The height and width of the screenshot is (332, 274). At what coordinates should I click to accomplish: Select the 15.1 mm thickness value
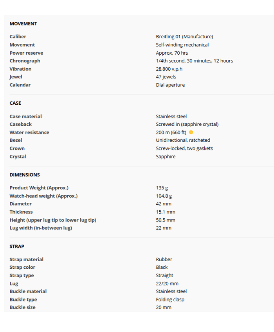coord(166,212)
